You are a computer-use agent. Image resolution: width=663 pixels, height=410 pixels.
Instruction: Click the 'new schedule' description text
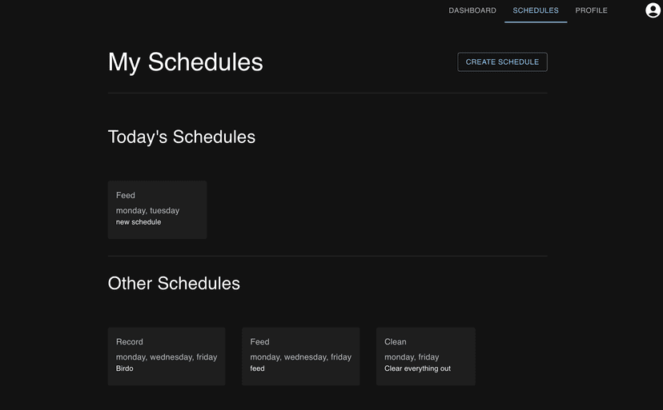coord(139,222)
